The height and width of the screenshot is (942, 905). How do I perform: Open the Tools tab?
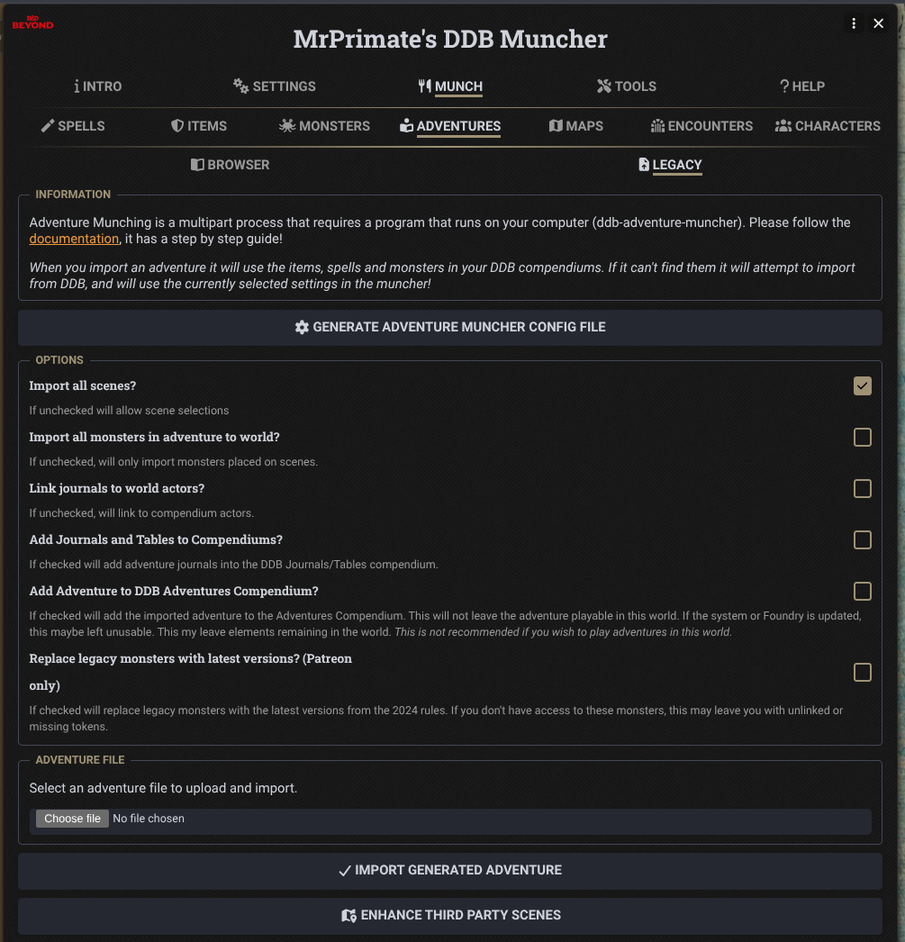point(627,86)
